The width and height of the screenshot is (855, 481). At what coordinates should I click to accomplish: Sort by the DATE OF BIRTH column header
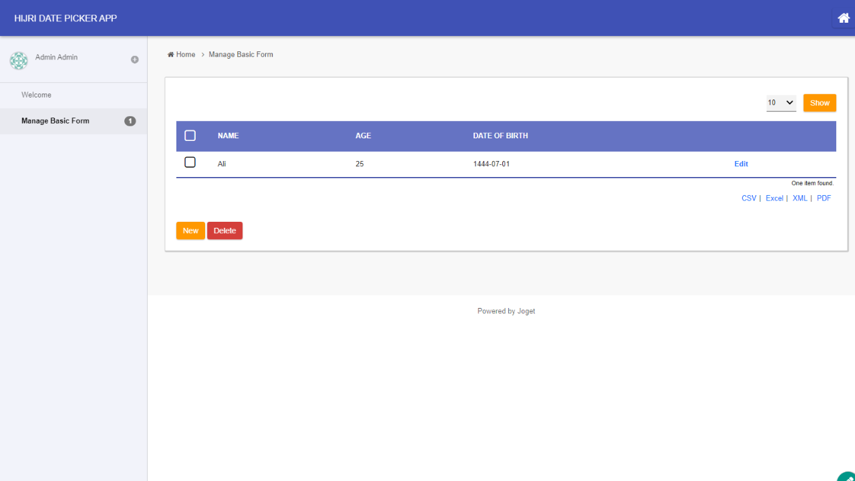tap(500, 136)
